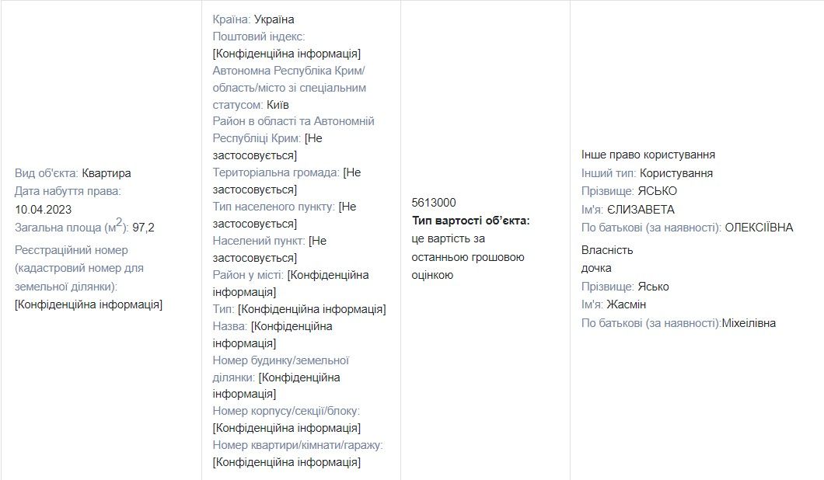Click the first name "ЄЛИЗАВЕТА"

[x=641, y=210]
